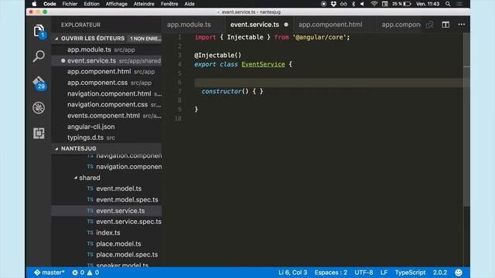Open the Aide menu
Screen dimensions: 495x278
(x=189, y=4)
